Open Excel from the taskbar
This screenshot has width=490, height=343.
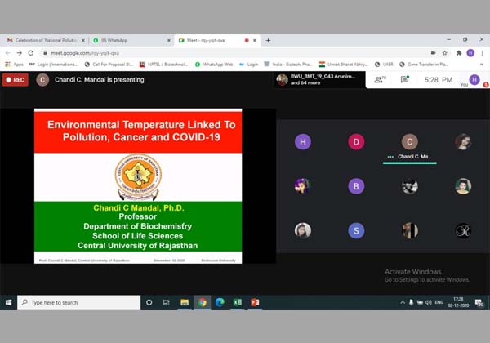click(238, 302)
